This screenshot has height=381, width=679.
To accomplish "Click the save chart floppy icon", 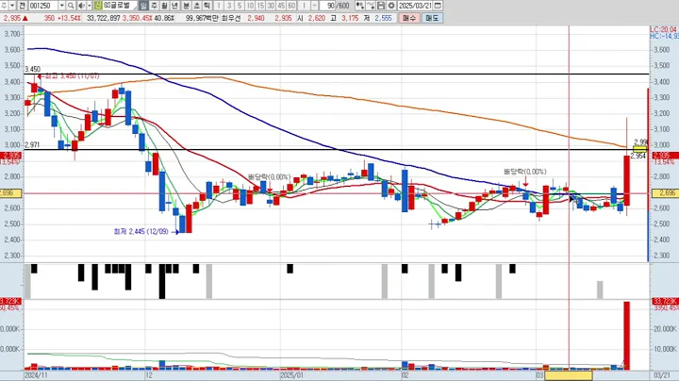I will tap(381, 6).
